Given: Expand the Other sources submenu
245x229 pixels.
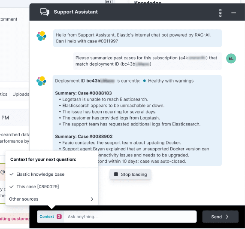Looking at the screenshot, I should pyautogui.click(x=52, y=199).
